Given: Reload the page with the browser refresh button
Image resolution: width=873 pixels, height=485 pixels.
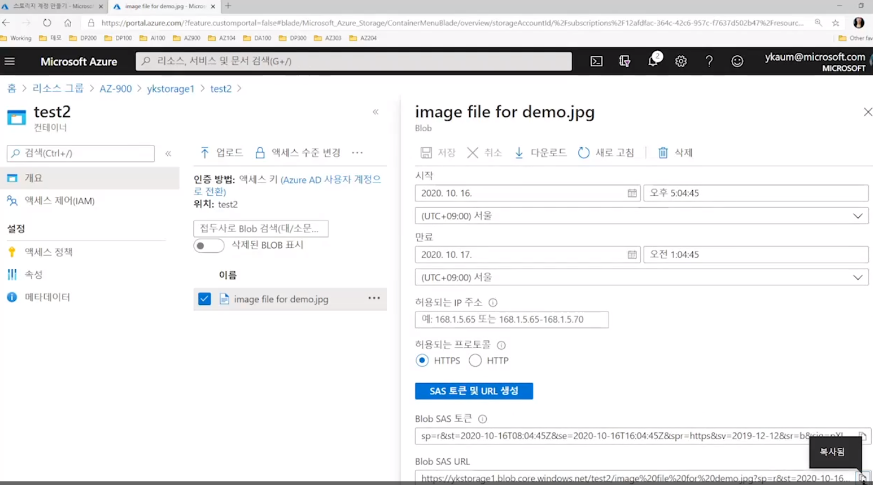Looking at the screenshot, I should (47, 22).
